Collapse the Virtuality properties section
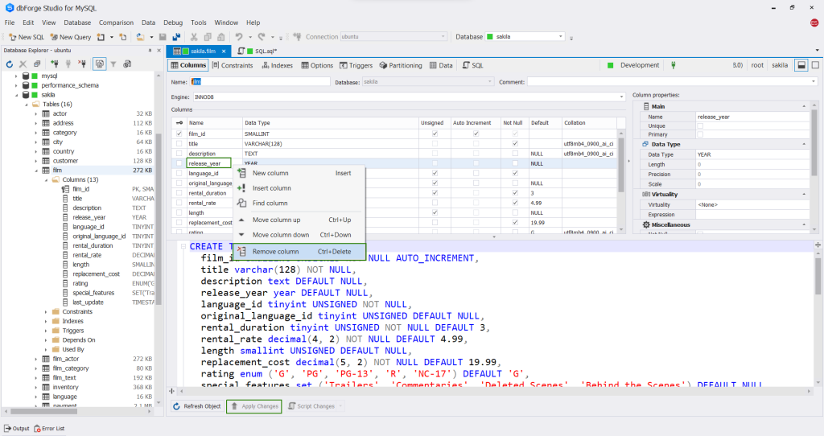 [804, 194]
